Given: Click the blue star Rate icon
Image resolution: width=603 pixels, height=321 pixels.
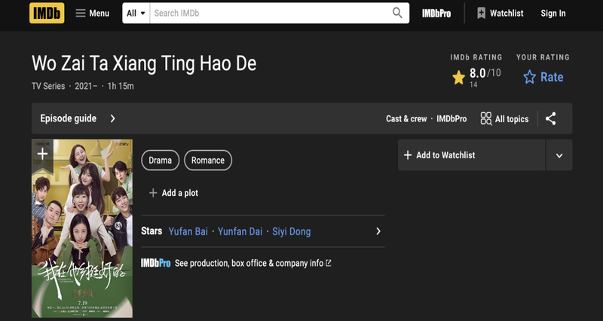Looking at the screenshot, I should (529, 77).
